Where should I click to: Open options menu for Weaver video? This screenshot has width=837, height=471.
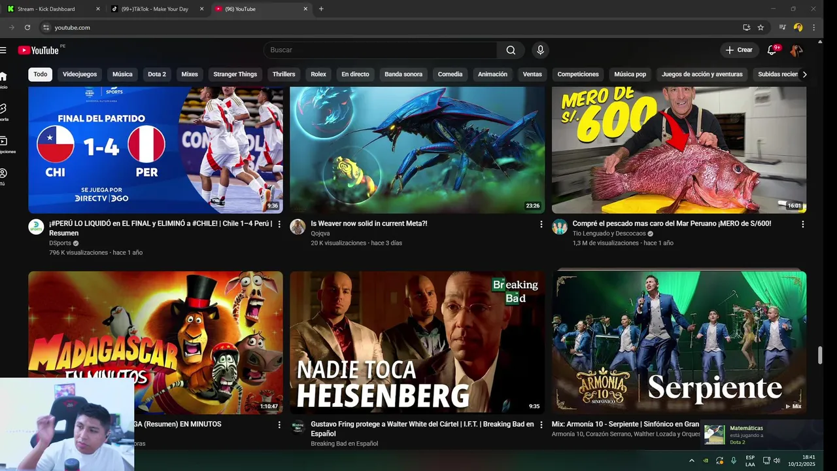(x=541, y=224)
